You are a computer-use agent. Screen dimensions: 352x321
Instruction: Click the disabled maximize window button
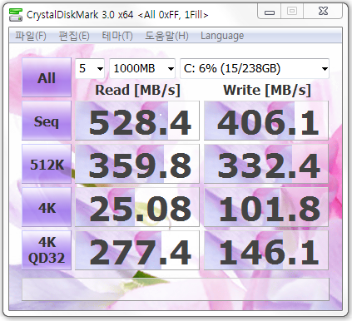click(x=292, y=12)
